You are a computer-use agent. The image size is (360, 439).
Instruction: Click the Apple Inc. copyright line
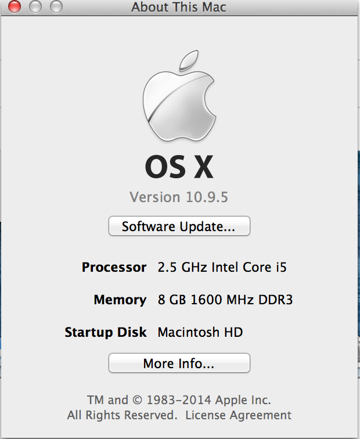pyautogui.click(x=179, y=400)
